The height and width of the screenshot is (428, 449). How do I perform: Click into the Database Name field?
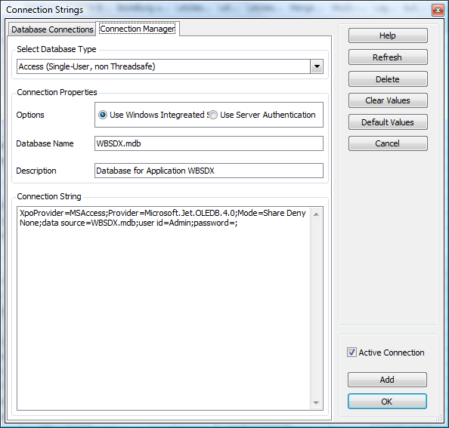pyautogui.click(x=209, y=143)
